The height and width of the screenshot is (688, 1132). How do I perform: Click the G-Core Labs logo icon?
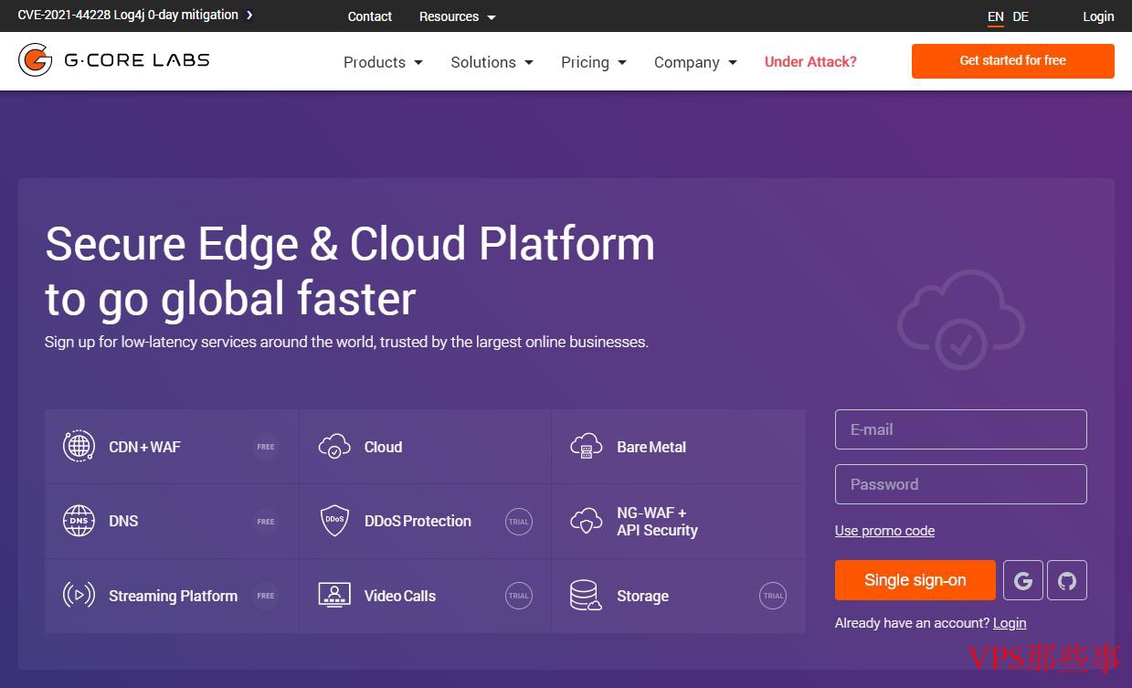(x=35, y=60)
